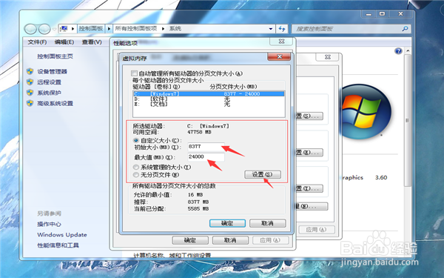Click the blue help question mark icon
This screenshot has width=444, height=278.
[398, 51]
